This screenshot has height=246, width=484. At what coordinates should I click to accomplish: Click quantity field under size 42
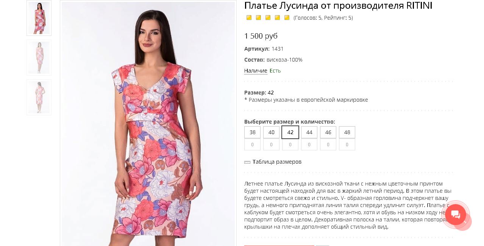(x=290, y=144)
